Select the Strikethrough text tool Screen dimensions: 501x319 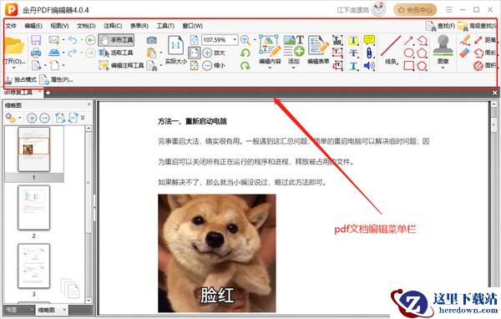(x=353, y=53)
